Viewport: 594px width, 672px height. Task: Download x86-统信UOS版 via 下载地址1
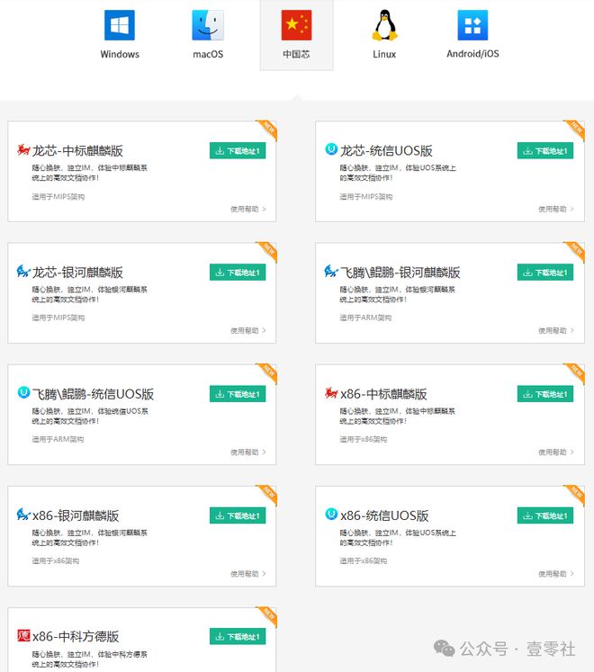(x=545, y=515)
